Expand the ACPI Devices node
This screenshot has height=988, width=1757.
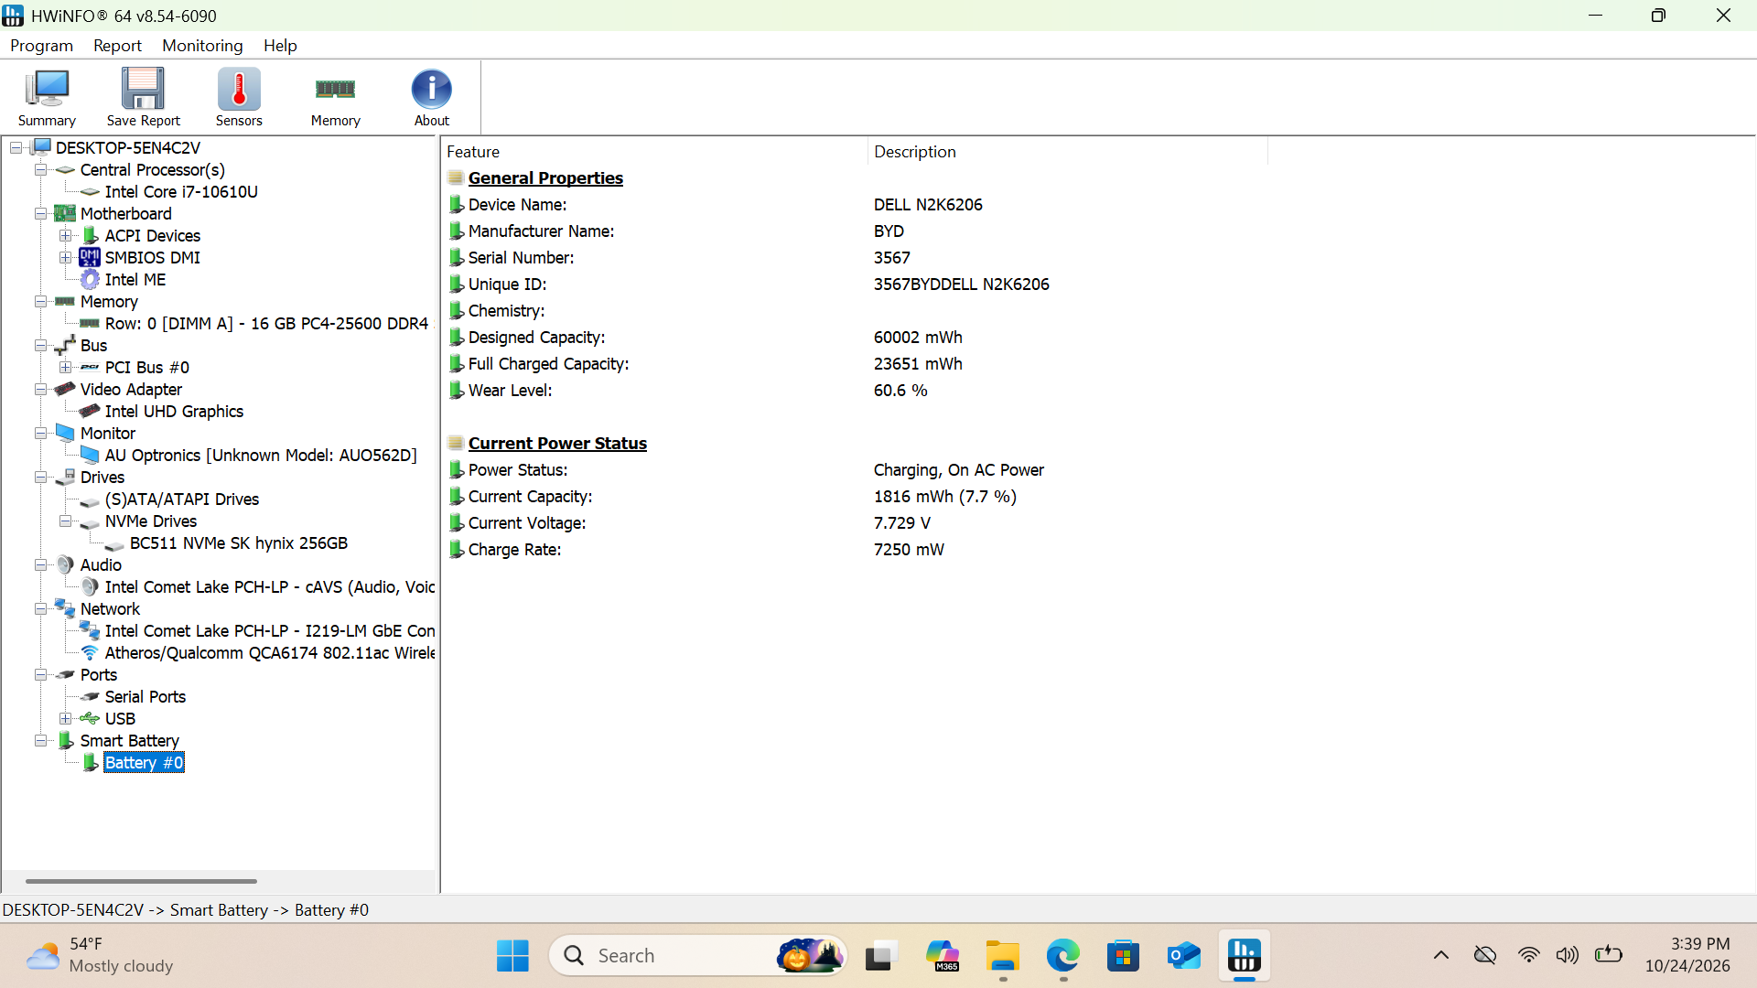point(65,236)
